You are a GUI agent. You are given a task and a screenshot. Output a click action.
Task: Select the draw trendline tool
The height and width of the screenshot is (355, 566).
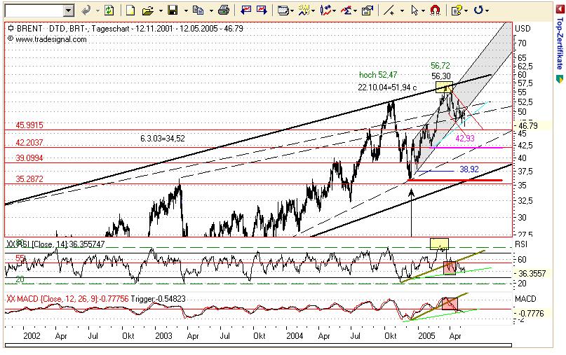(389, 11)
